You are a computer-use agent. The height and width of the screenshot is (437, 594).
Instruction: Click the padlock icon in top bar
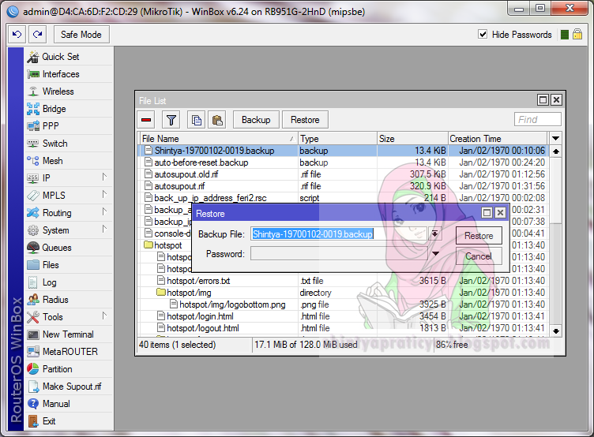click(x=577, y=35)
